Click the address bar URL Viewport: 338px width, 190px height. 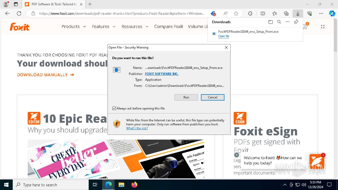122,13
